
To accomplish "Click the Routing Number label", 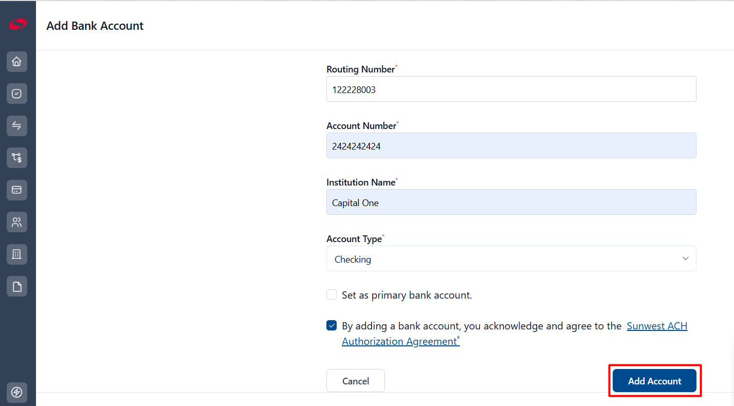I will click(362, 69).
